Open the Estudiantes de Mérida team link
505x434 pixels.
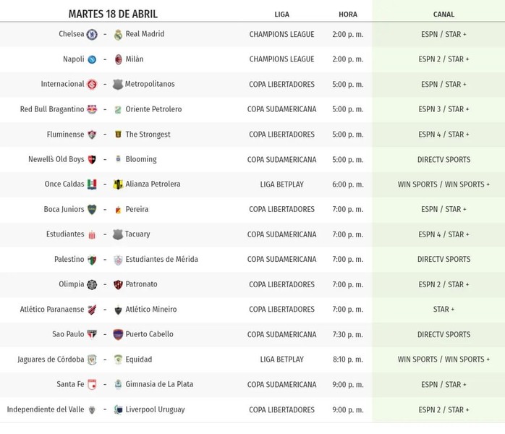(x=161, y=260)
